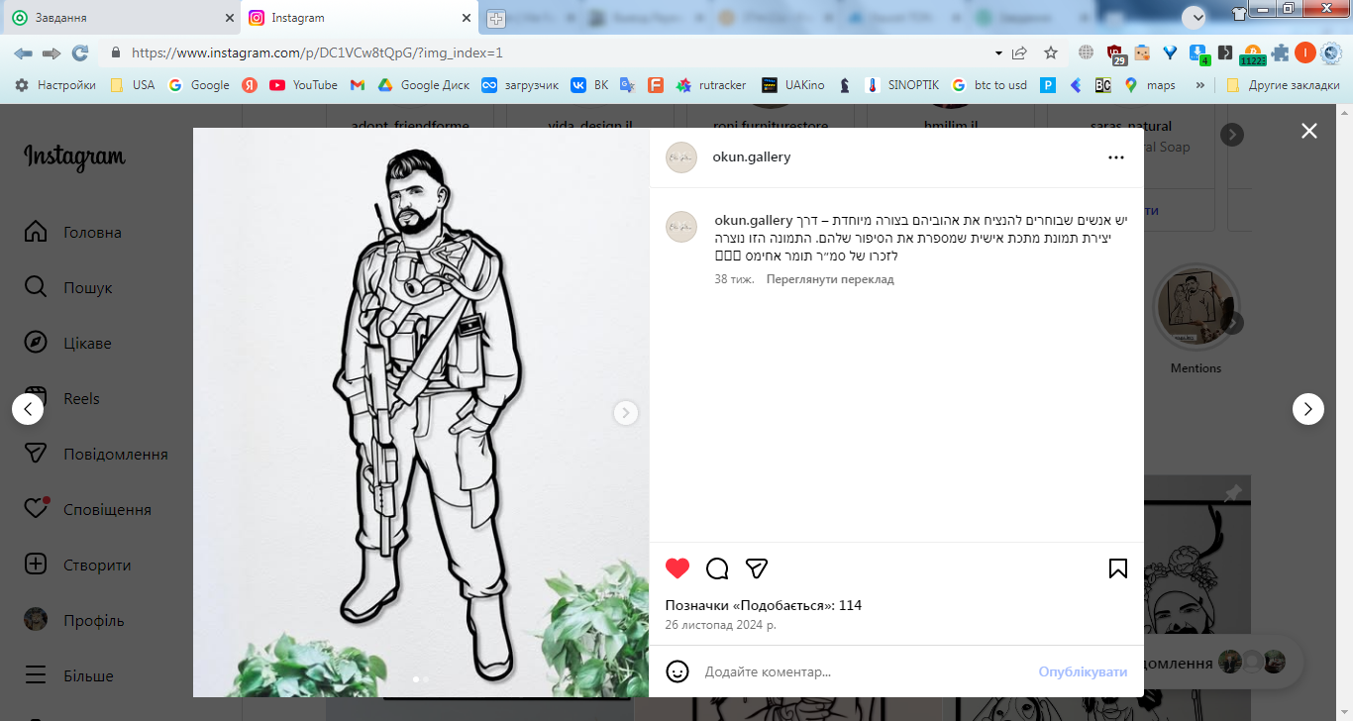The width and height of the screenshot is (1353, 721).
Task: Open a new tab
Action: (x=496, y=19)
